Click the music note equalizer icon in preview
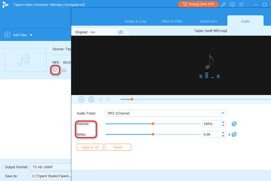The height and width of the screenshot is (181, 271). point(210,66)
